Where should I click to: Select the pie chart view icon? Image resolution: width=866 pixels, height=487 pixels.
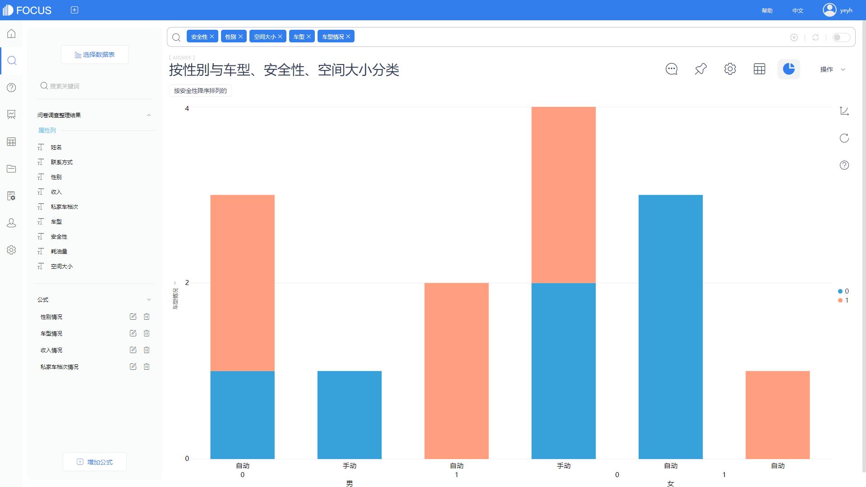(x=788, y=69)
